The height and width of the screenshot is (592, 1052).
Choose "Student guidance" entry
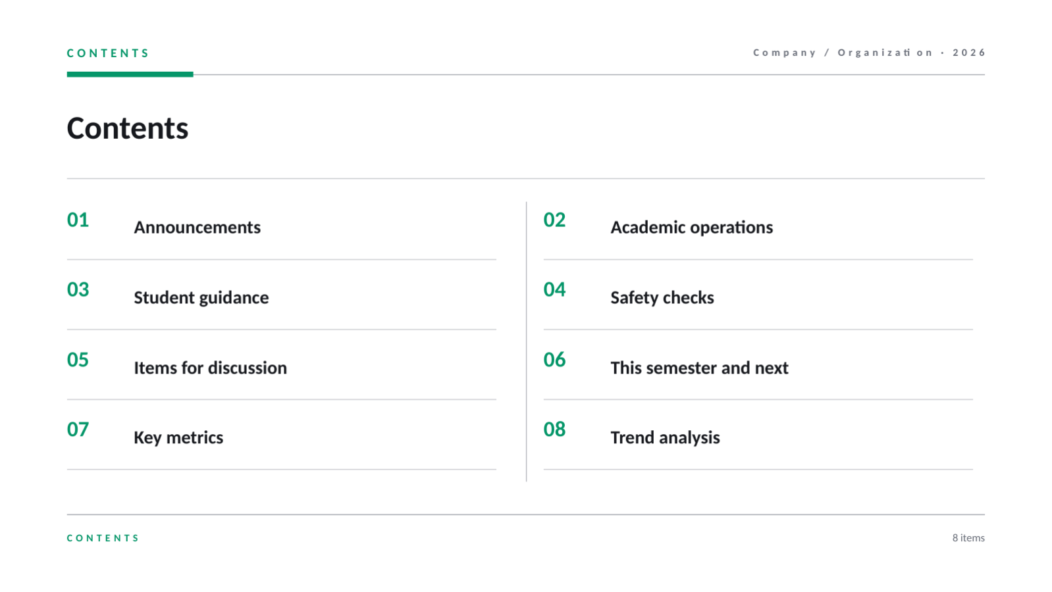201,297
